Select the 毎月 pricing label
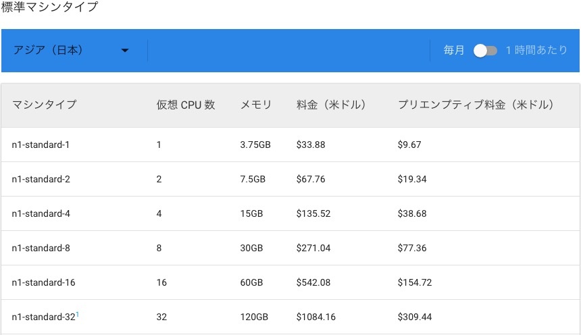The image size is (581, 335). tap(453, 51)
